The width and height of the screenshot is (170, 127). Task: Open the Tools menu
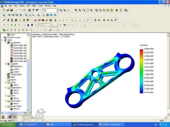[41, 6]
